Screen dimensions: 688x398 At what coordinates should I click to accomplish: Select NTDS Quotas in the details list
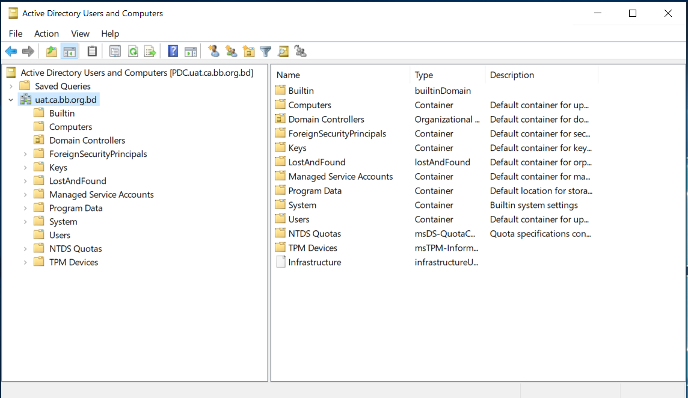315,233
